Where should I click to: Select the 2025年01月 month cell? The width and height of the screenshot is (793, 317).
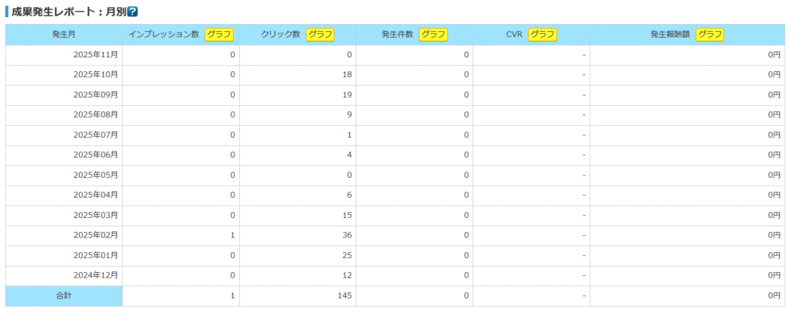pos(97,255)
